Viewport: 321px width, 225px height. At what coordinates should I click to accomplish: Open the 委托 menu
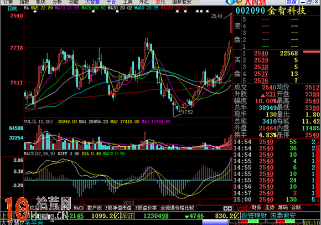coord(161,2)
